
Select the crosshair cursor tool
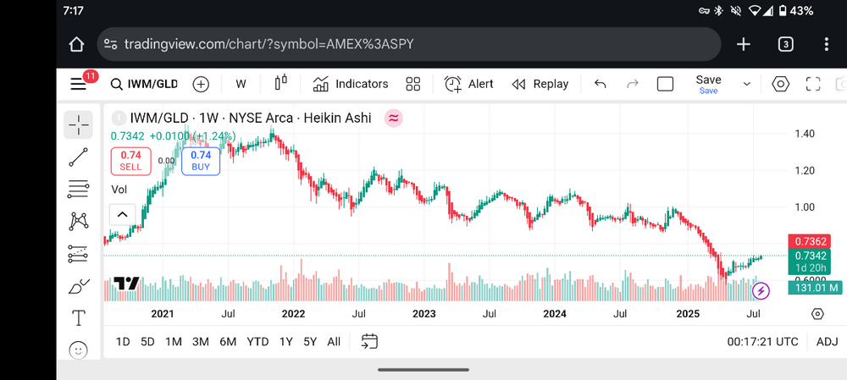coord(79,124)
